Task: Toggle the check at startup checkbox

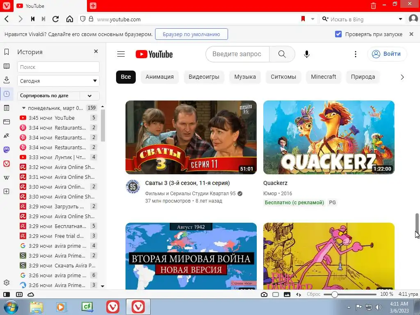Action: pos(338,34)
